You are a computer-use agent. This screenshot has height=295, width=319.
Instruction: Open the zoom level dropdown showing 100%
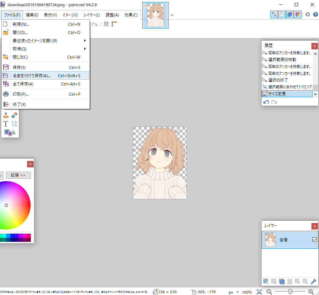point(247,292)
